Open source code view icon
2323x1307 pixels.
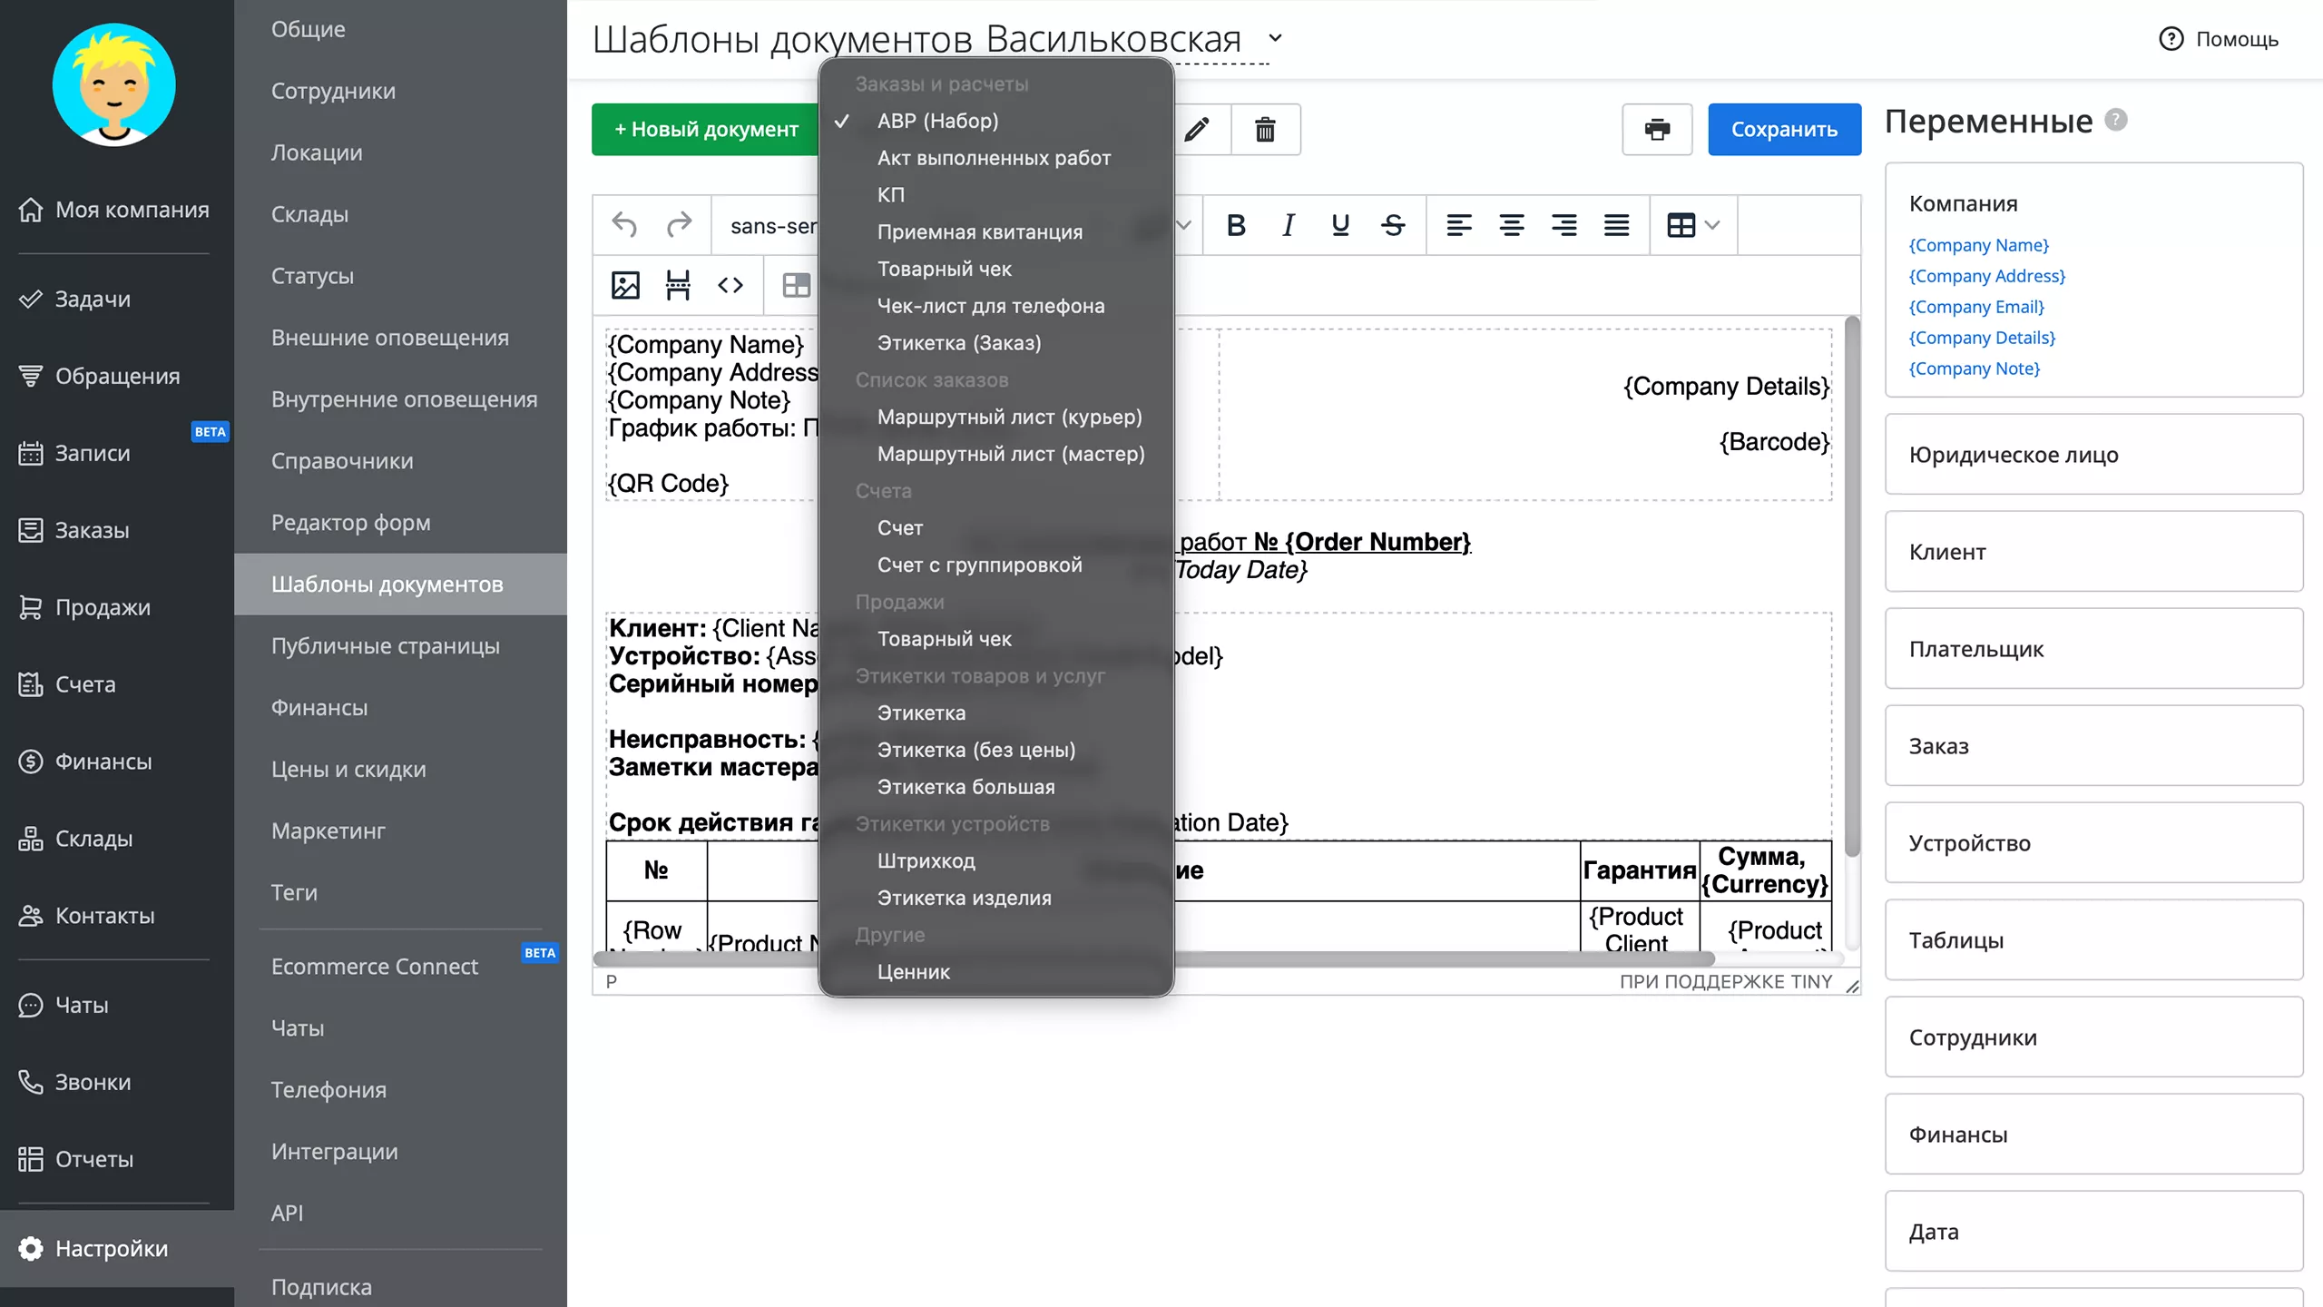(730, 285)
